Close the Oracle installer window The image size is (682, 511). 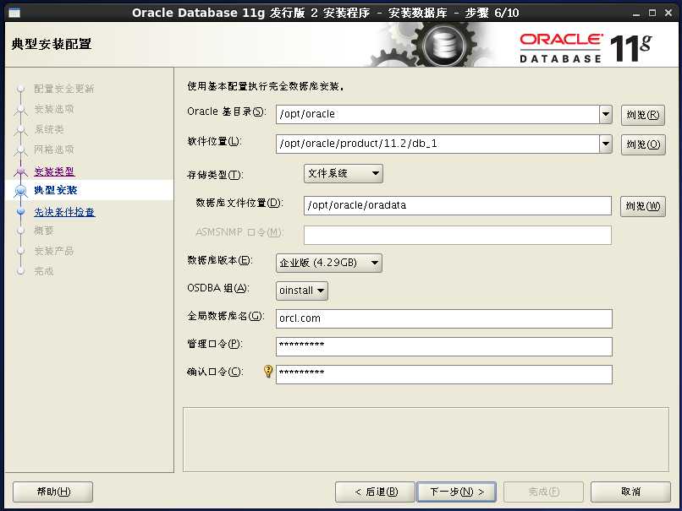point(668,13)
